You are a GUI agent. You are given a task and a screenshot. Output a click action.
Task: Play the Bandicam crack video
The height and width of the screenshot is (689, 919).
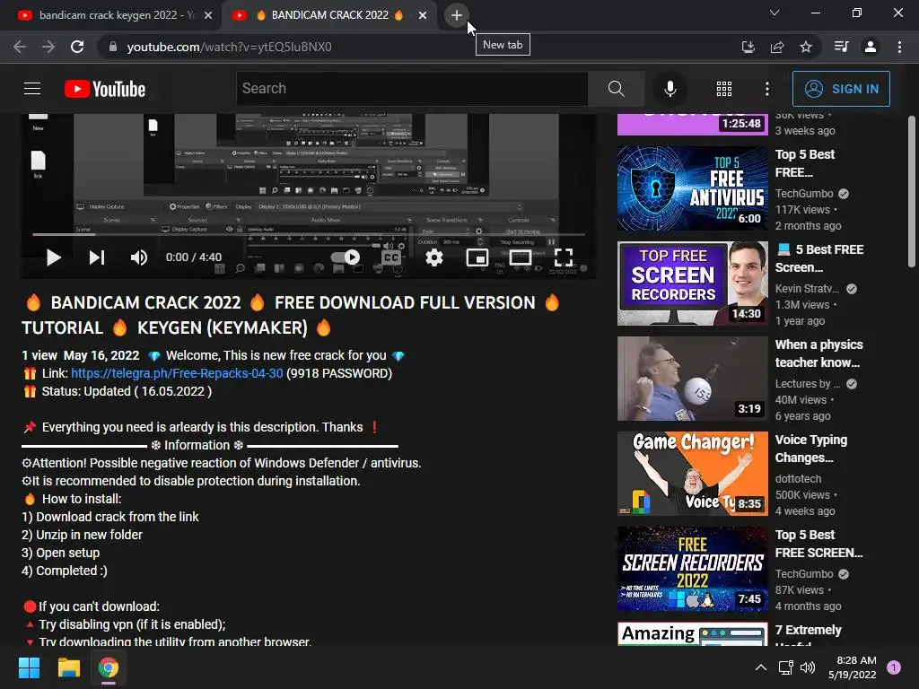(x=53, y=257)
